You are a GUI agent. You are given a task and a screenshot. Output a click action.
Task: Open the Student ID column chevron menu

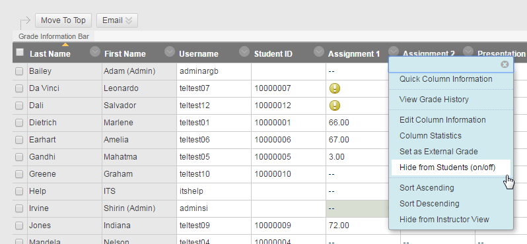tap(319, 51)
